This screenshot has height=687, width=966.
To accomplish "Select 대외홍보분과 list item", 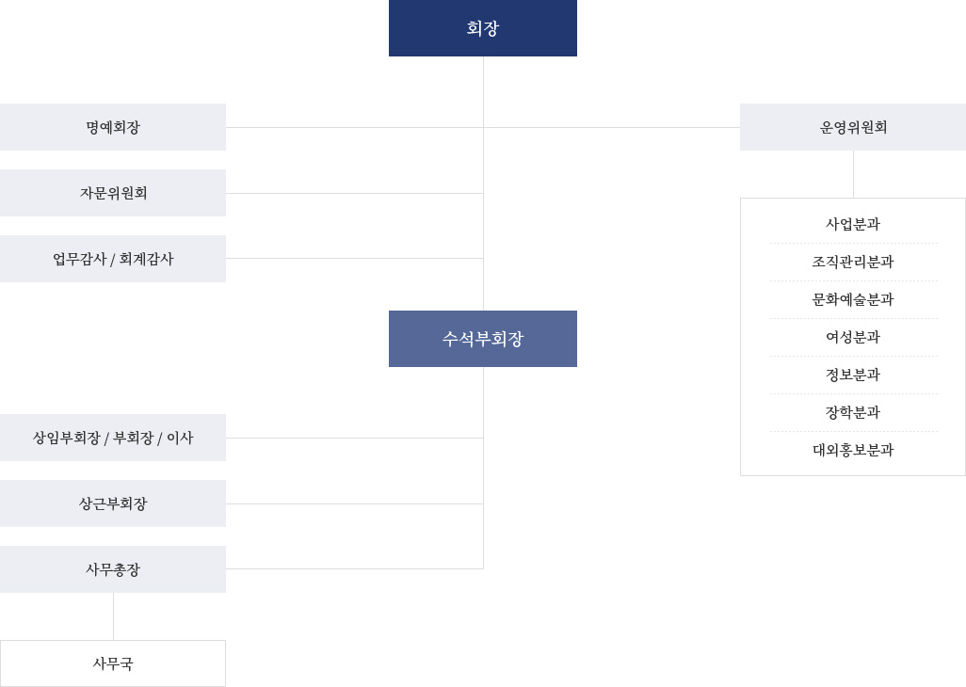I will pyautogui.click(x=853, y=450).
